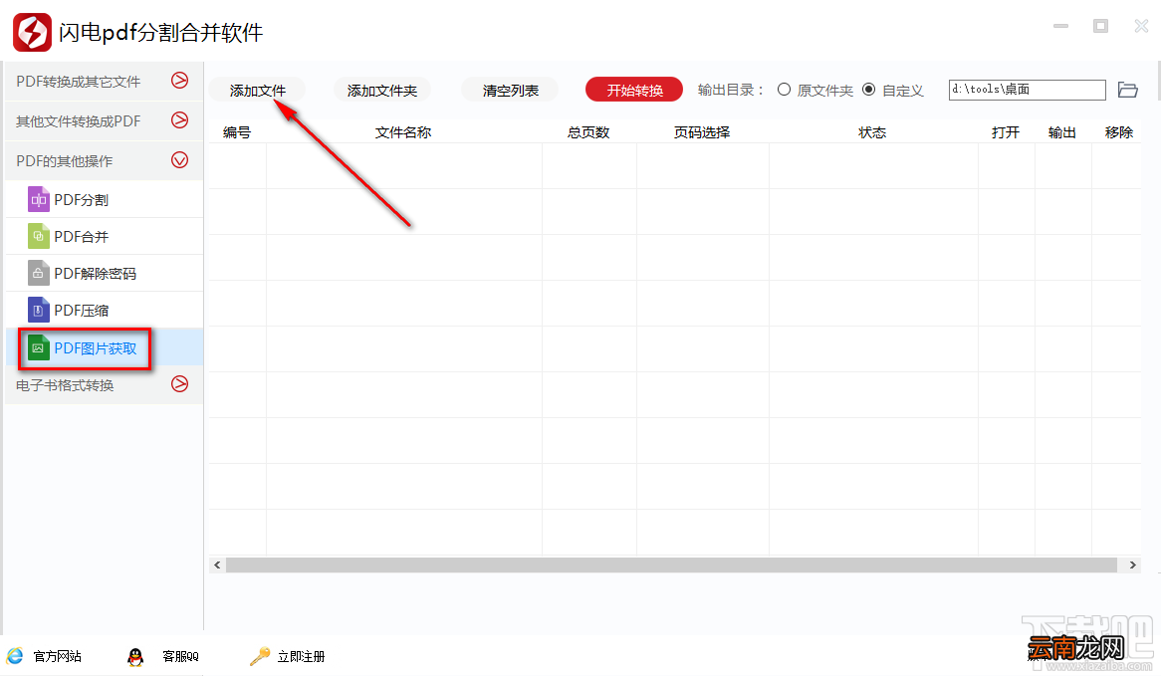The height and width of the screenshot is (676, 1161).
Task: Click the 输出 column header
Action: (1061, 132)
